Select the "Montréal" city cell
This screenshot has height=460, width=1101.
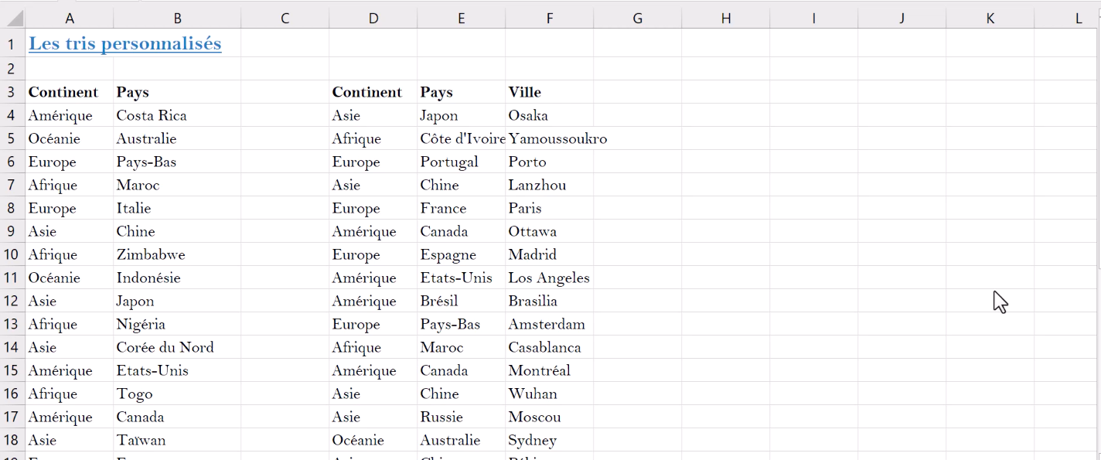pyautogui.click(x=540, y=370)
